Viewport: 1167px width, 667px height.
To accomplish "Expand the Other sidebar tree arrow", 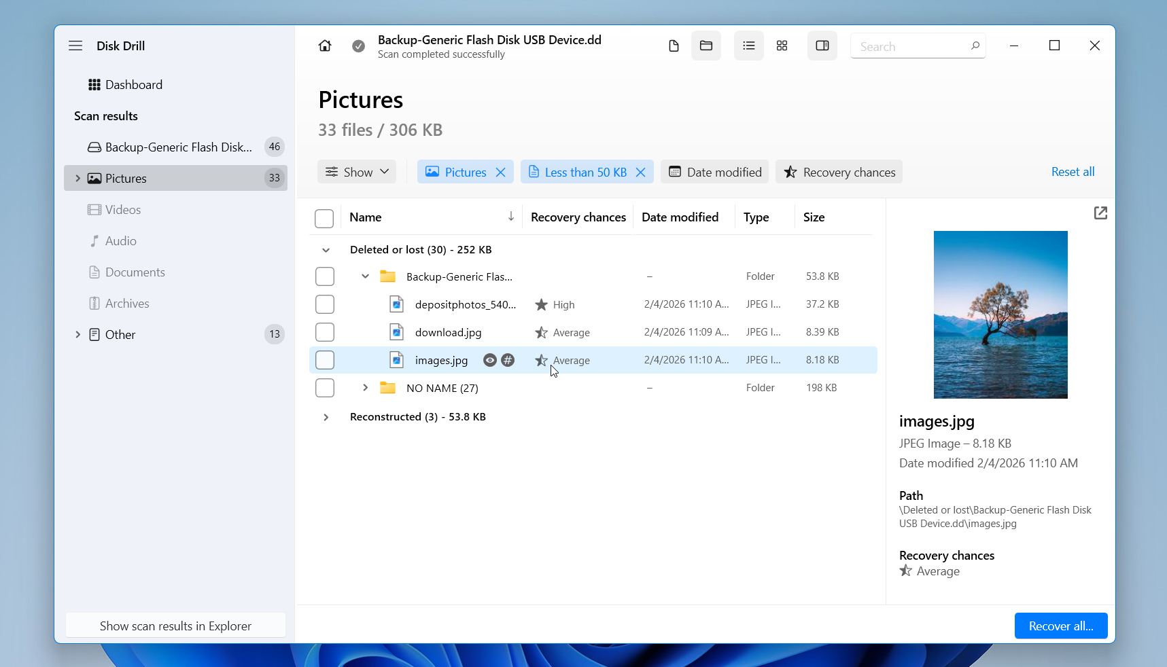I will (77, 335).
